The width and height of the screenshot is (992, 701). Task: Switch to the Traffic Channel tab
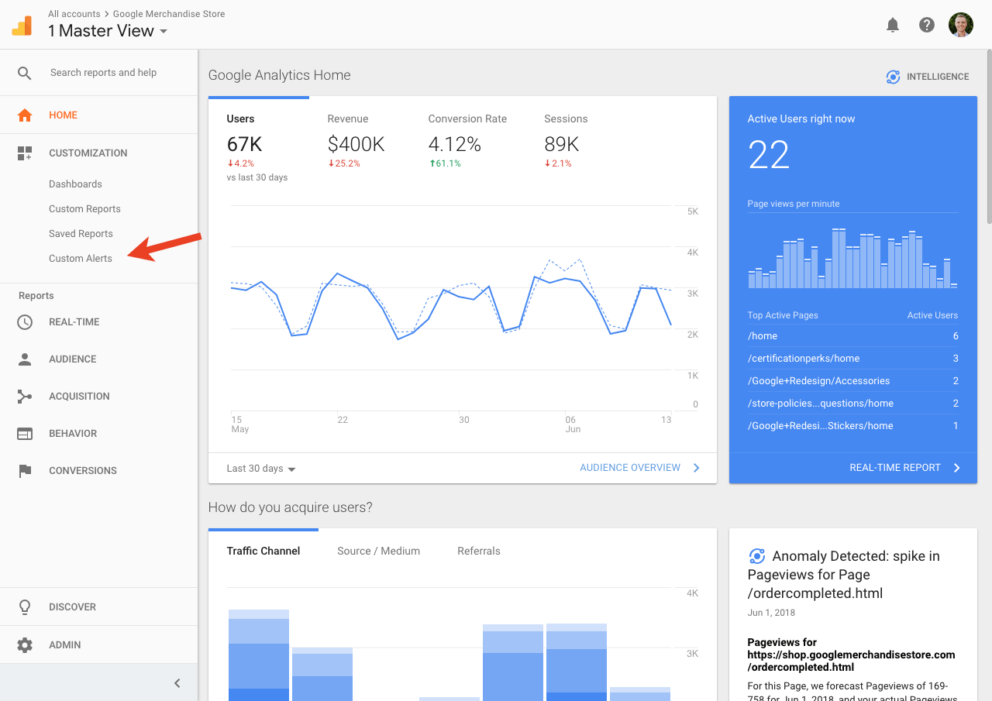pyautogui.click(x=263, y=552)
